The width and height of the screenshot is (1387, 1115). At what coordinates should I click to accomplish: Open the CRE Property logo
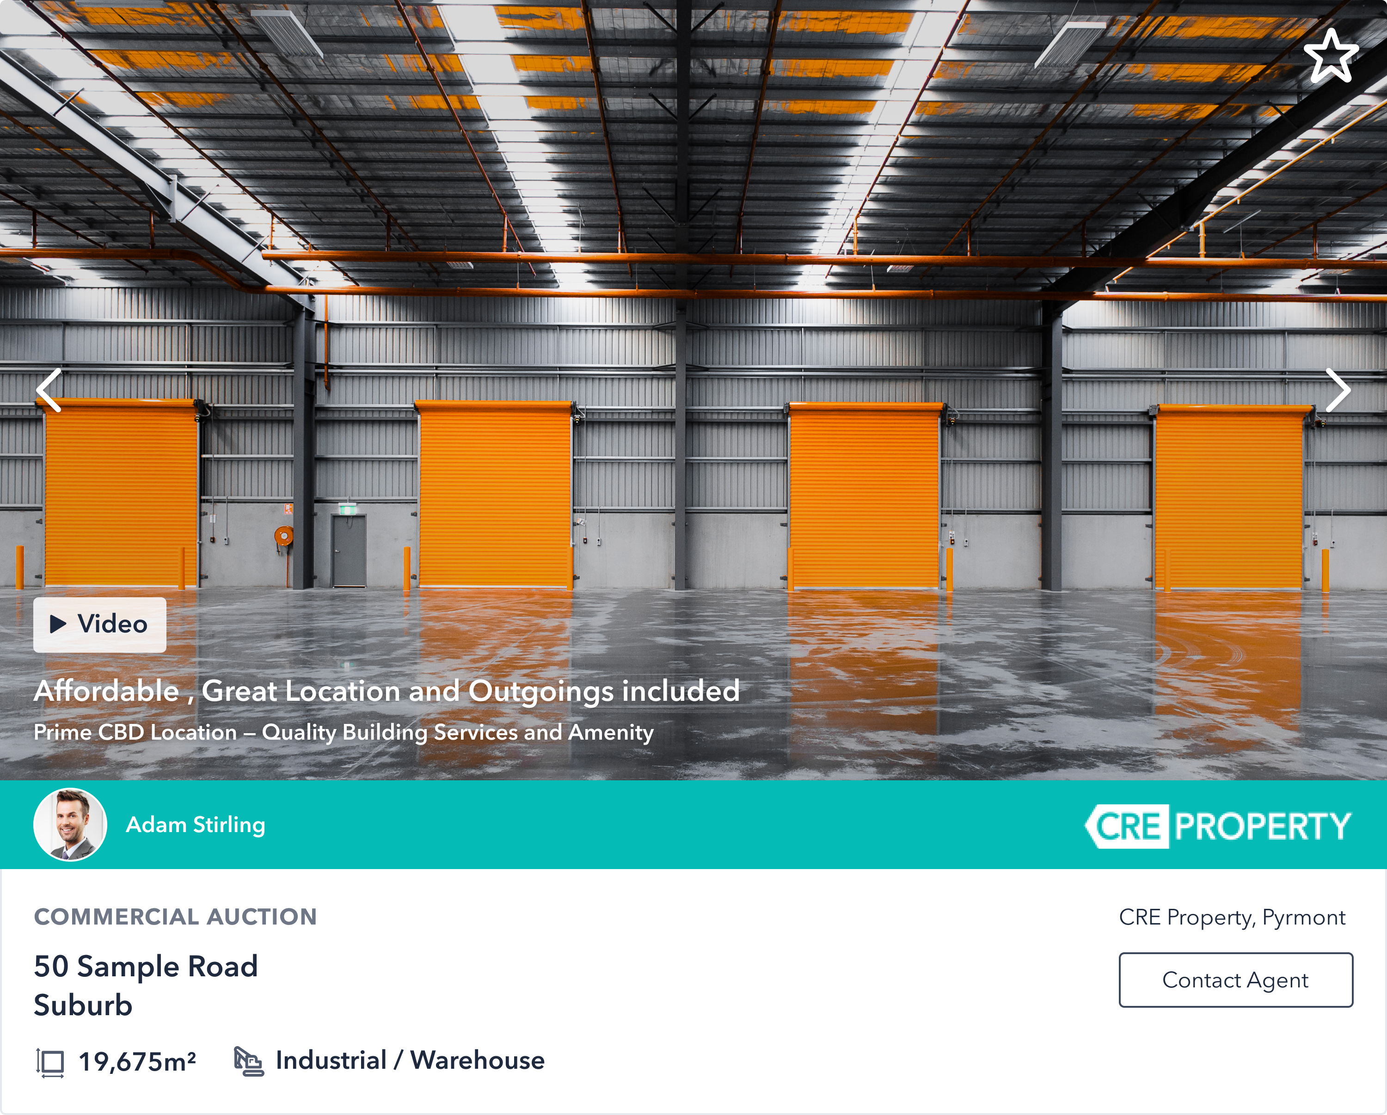click(1217, 826)
